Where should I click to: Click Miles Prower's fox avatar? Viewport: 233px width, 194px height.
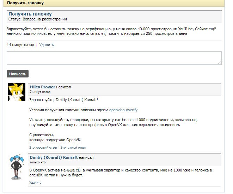click(17, 92)
